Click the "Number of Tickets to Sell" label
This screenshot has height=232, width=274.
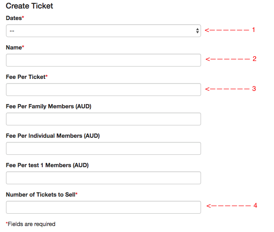click(x=40, y=194)
